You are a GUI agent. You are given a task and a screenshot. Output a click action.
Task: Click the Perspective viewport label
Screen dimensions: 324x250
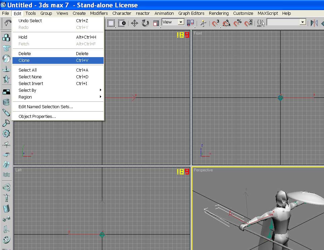click(x=203, y=170)
